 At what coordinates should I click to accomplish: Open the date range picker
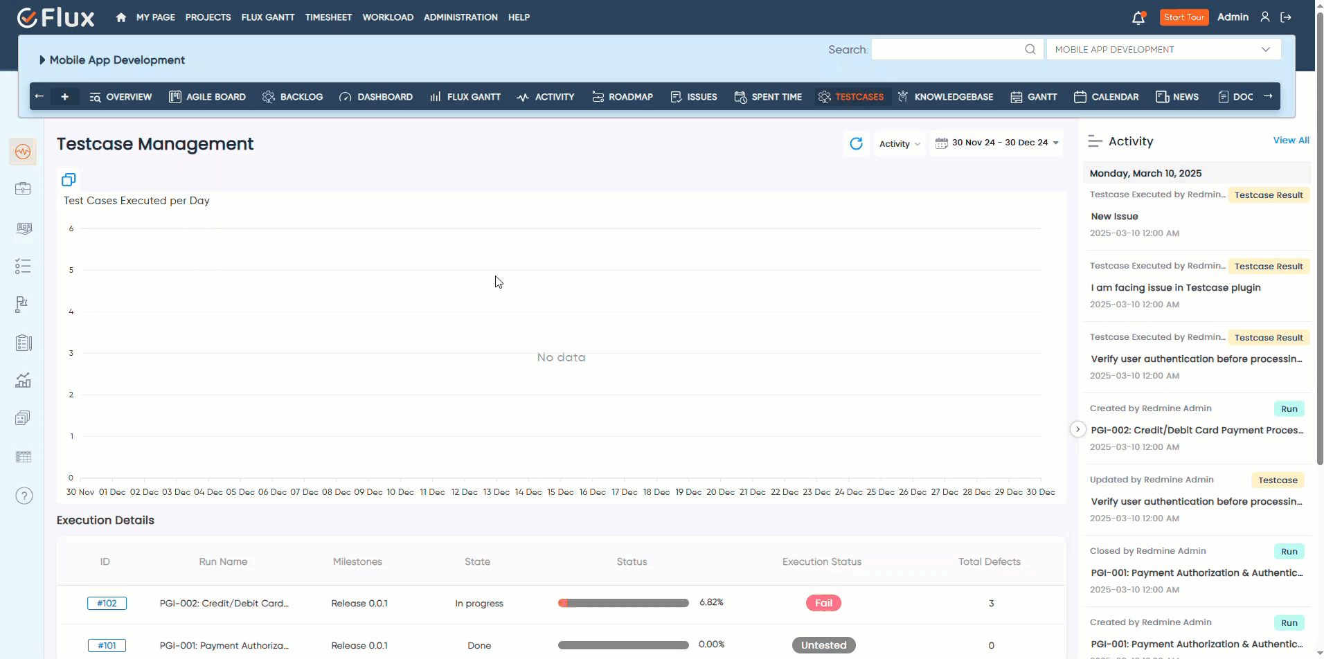996,143
